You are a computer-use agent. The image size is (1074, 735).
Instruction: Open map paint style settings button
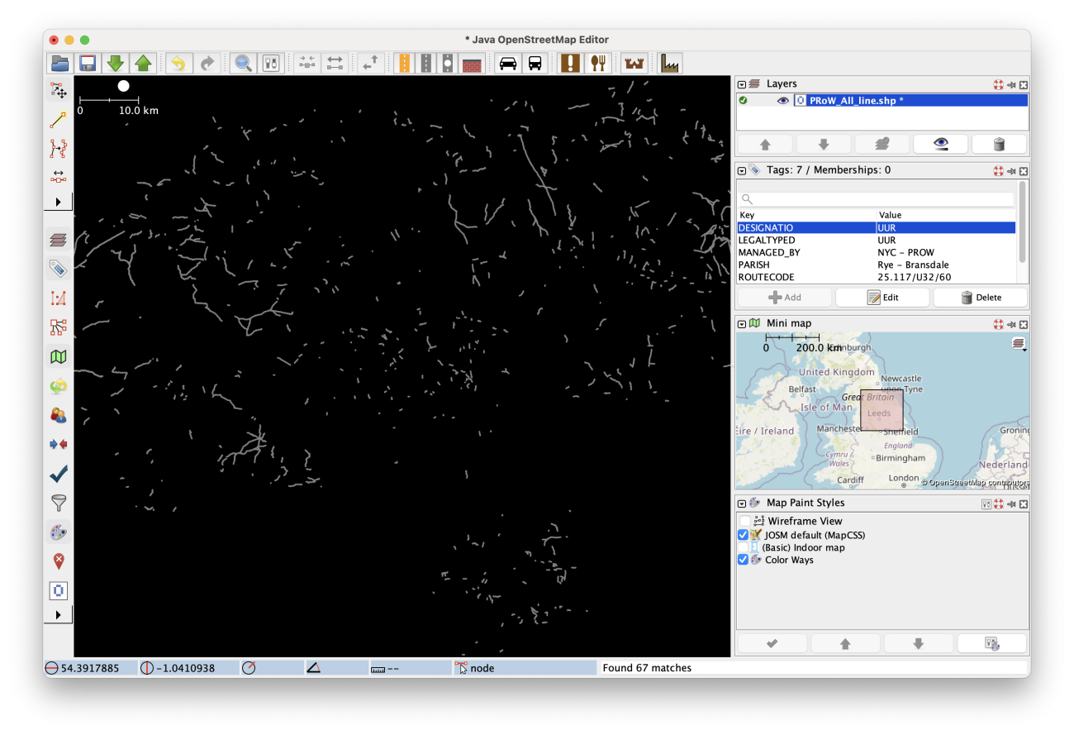991,643
